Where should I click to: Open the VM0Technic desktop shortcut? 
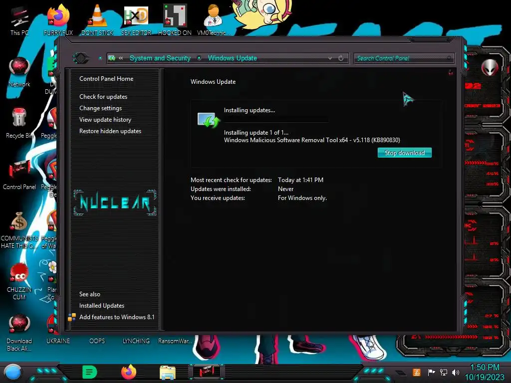coord(213,20)
